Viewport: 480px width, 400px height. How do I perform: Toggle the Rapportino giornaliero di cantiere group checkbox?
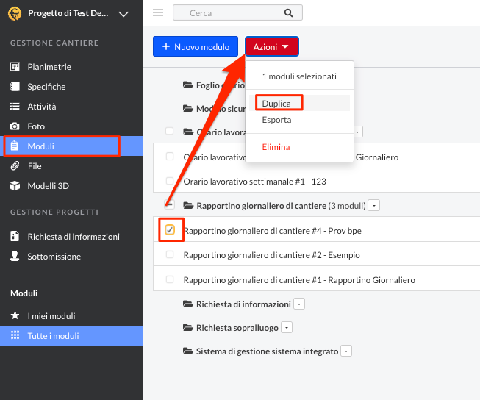pos(170,204)
